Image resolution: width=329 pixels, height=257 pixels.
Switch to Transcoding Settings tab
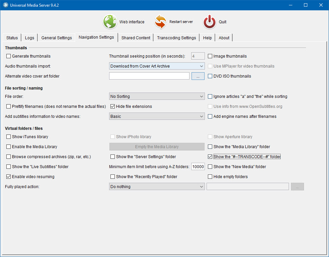(177, 38)
